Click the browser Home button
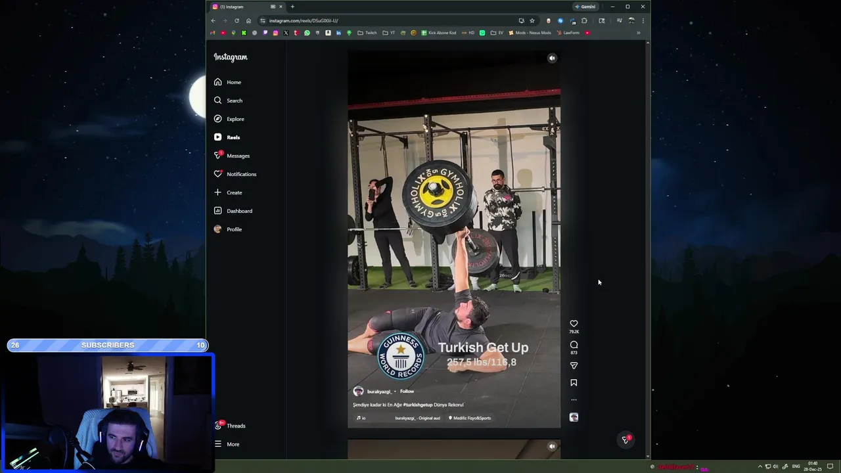The height and width of the screenshot is (473, 841). coord(248,20)
